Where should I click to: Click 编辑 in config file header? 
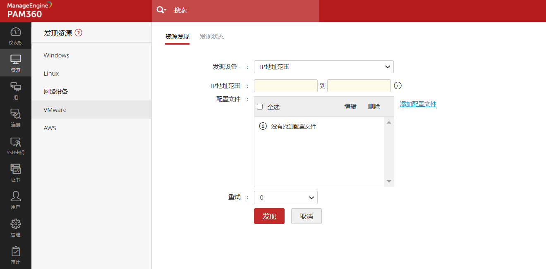350,106
